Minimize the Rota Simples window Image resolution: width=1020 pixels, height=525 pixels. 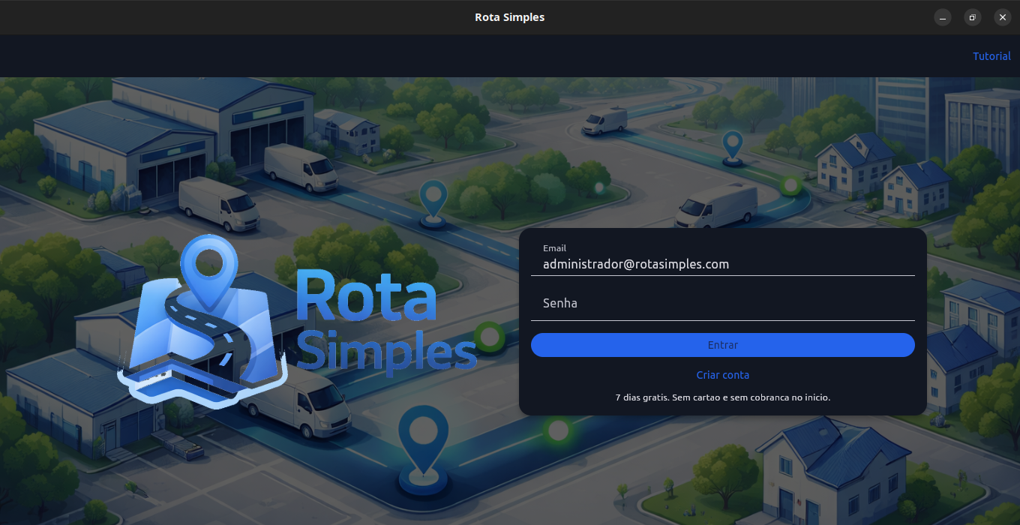coord(942,17)
